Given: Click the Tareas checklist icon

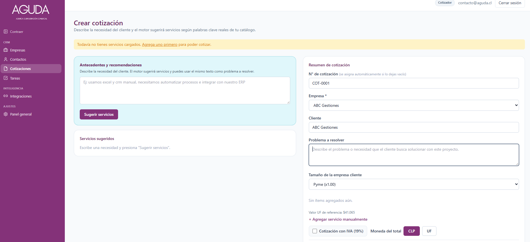Looking at the screenshot, I should click(x=6, y=78).
